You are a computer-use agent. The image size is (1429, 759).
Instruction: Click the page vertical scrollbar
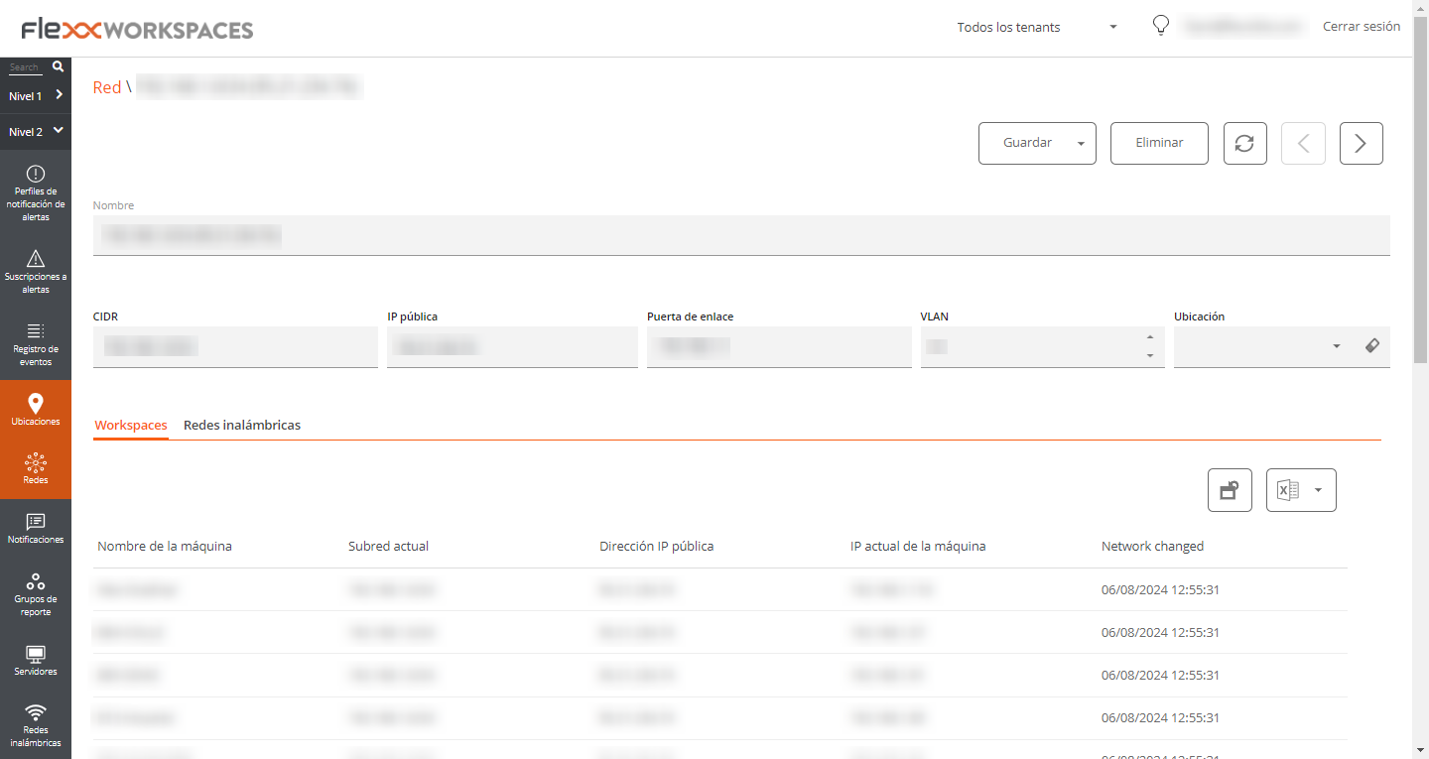[1420, 189]
